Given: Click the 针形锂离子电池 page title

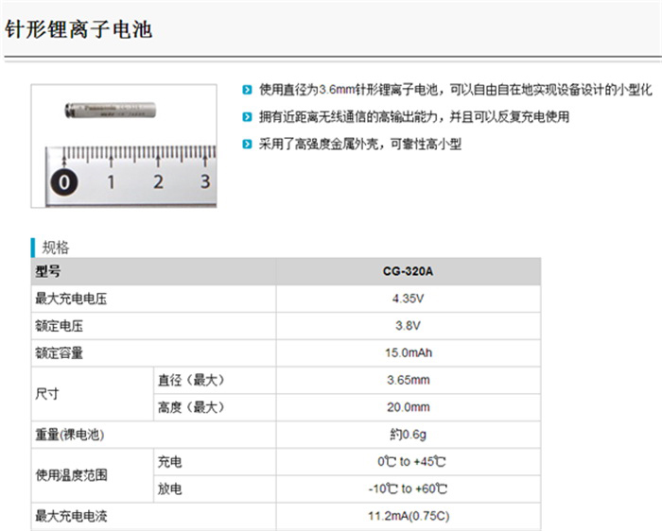Looking at the screenshot, I should click(78, 29).
